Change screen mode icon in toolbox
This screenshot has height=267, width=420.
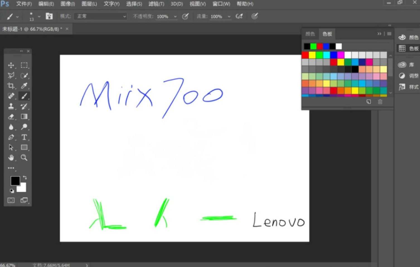pyautogui.click(x=24, y=200)
